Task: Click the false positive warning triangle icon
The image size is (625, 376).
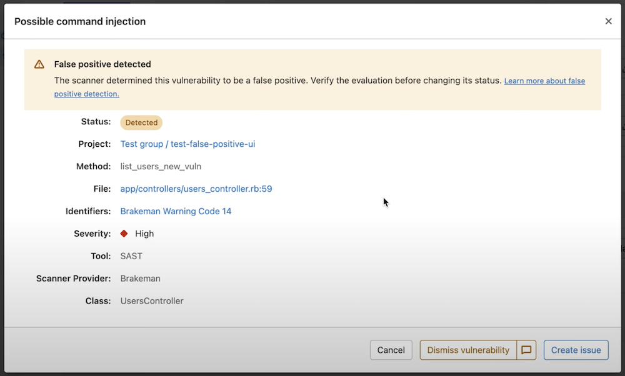Action: click(x=39, y=64)
